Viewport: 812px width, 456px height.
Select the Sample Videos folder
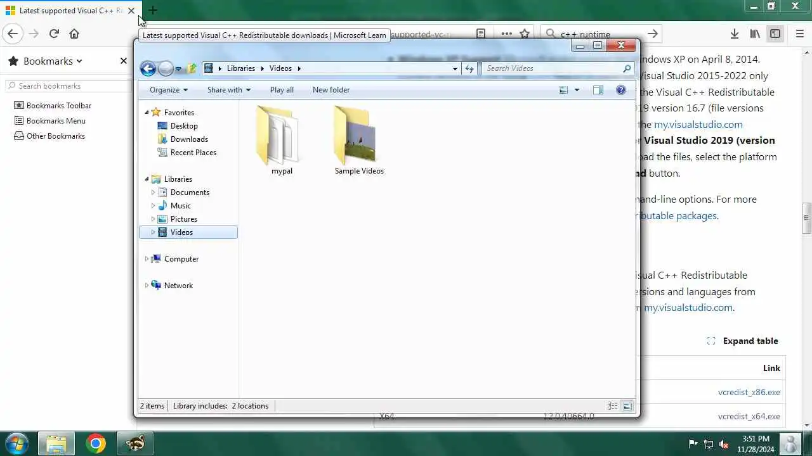pyautogui.click(x=359, y=141)
